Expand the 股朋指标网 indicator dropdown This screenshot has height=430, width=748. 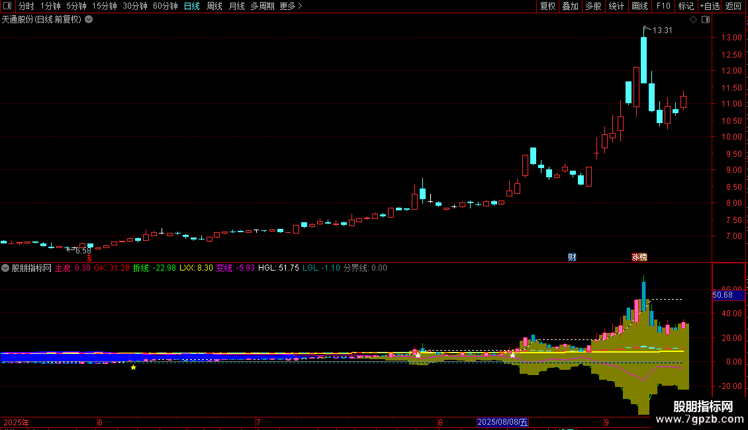[5, 268]
